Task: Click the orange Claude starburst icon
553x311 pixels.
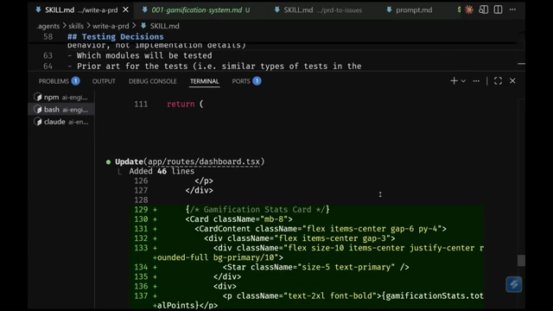Action: pos(468,10)
